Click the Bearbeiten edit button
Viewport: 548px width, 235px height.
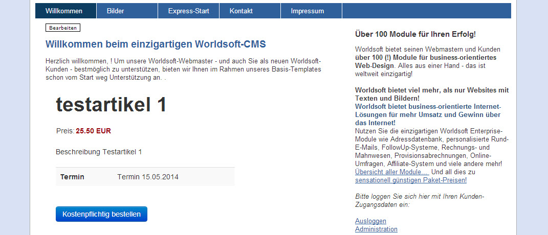pos(63,28)
